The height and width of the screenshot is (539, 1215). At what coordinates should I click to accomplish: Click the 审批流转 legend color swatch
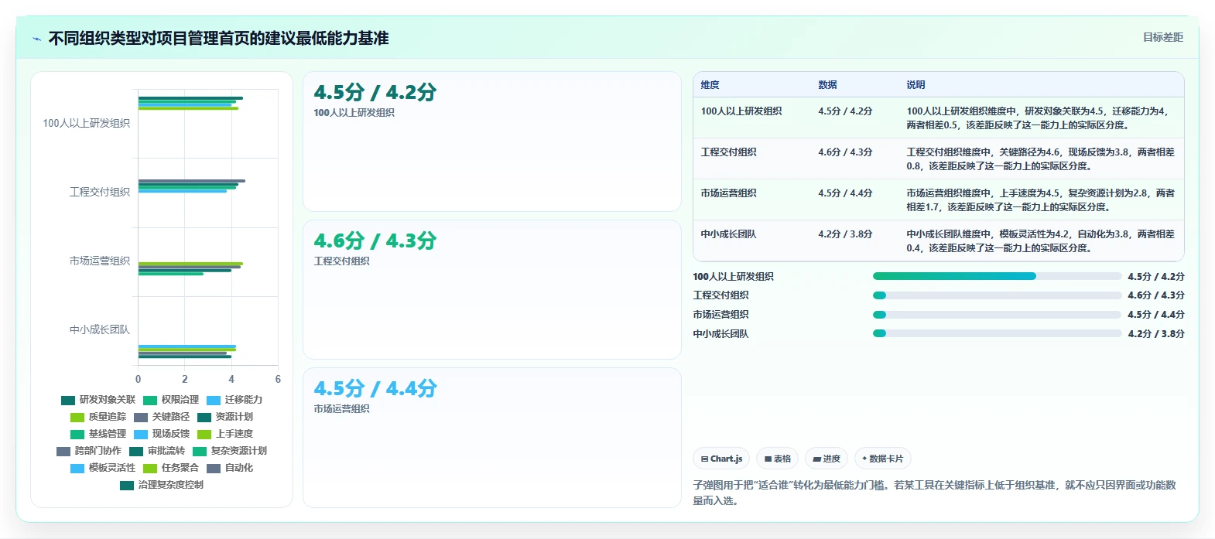click(136, 451)
